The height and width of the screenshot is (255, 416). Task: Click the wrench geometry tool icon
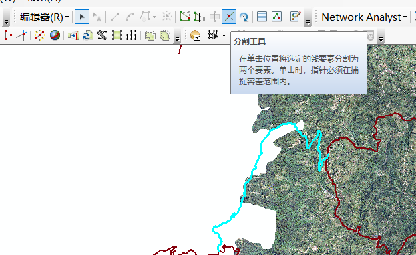click(102, 35)
